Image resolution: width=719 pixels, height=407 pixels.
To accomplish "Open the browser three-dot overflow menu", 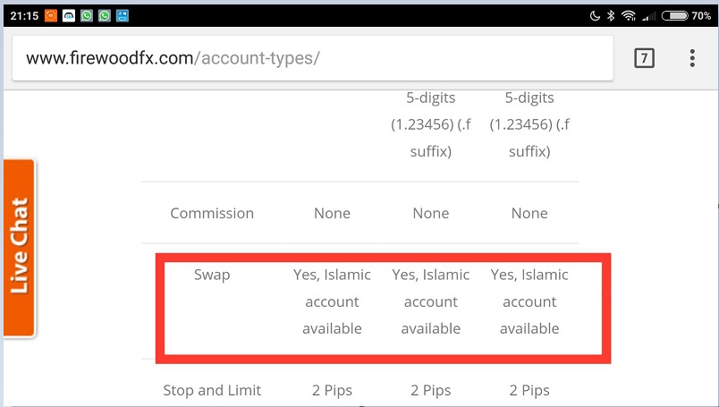I will pyautogui.click(x=692, y=58).
